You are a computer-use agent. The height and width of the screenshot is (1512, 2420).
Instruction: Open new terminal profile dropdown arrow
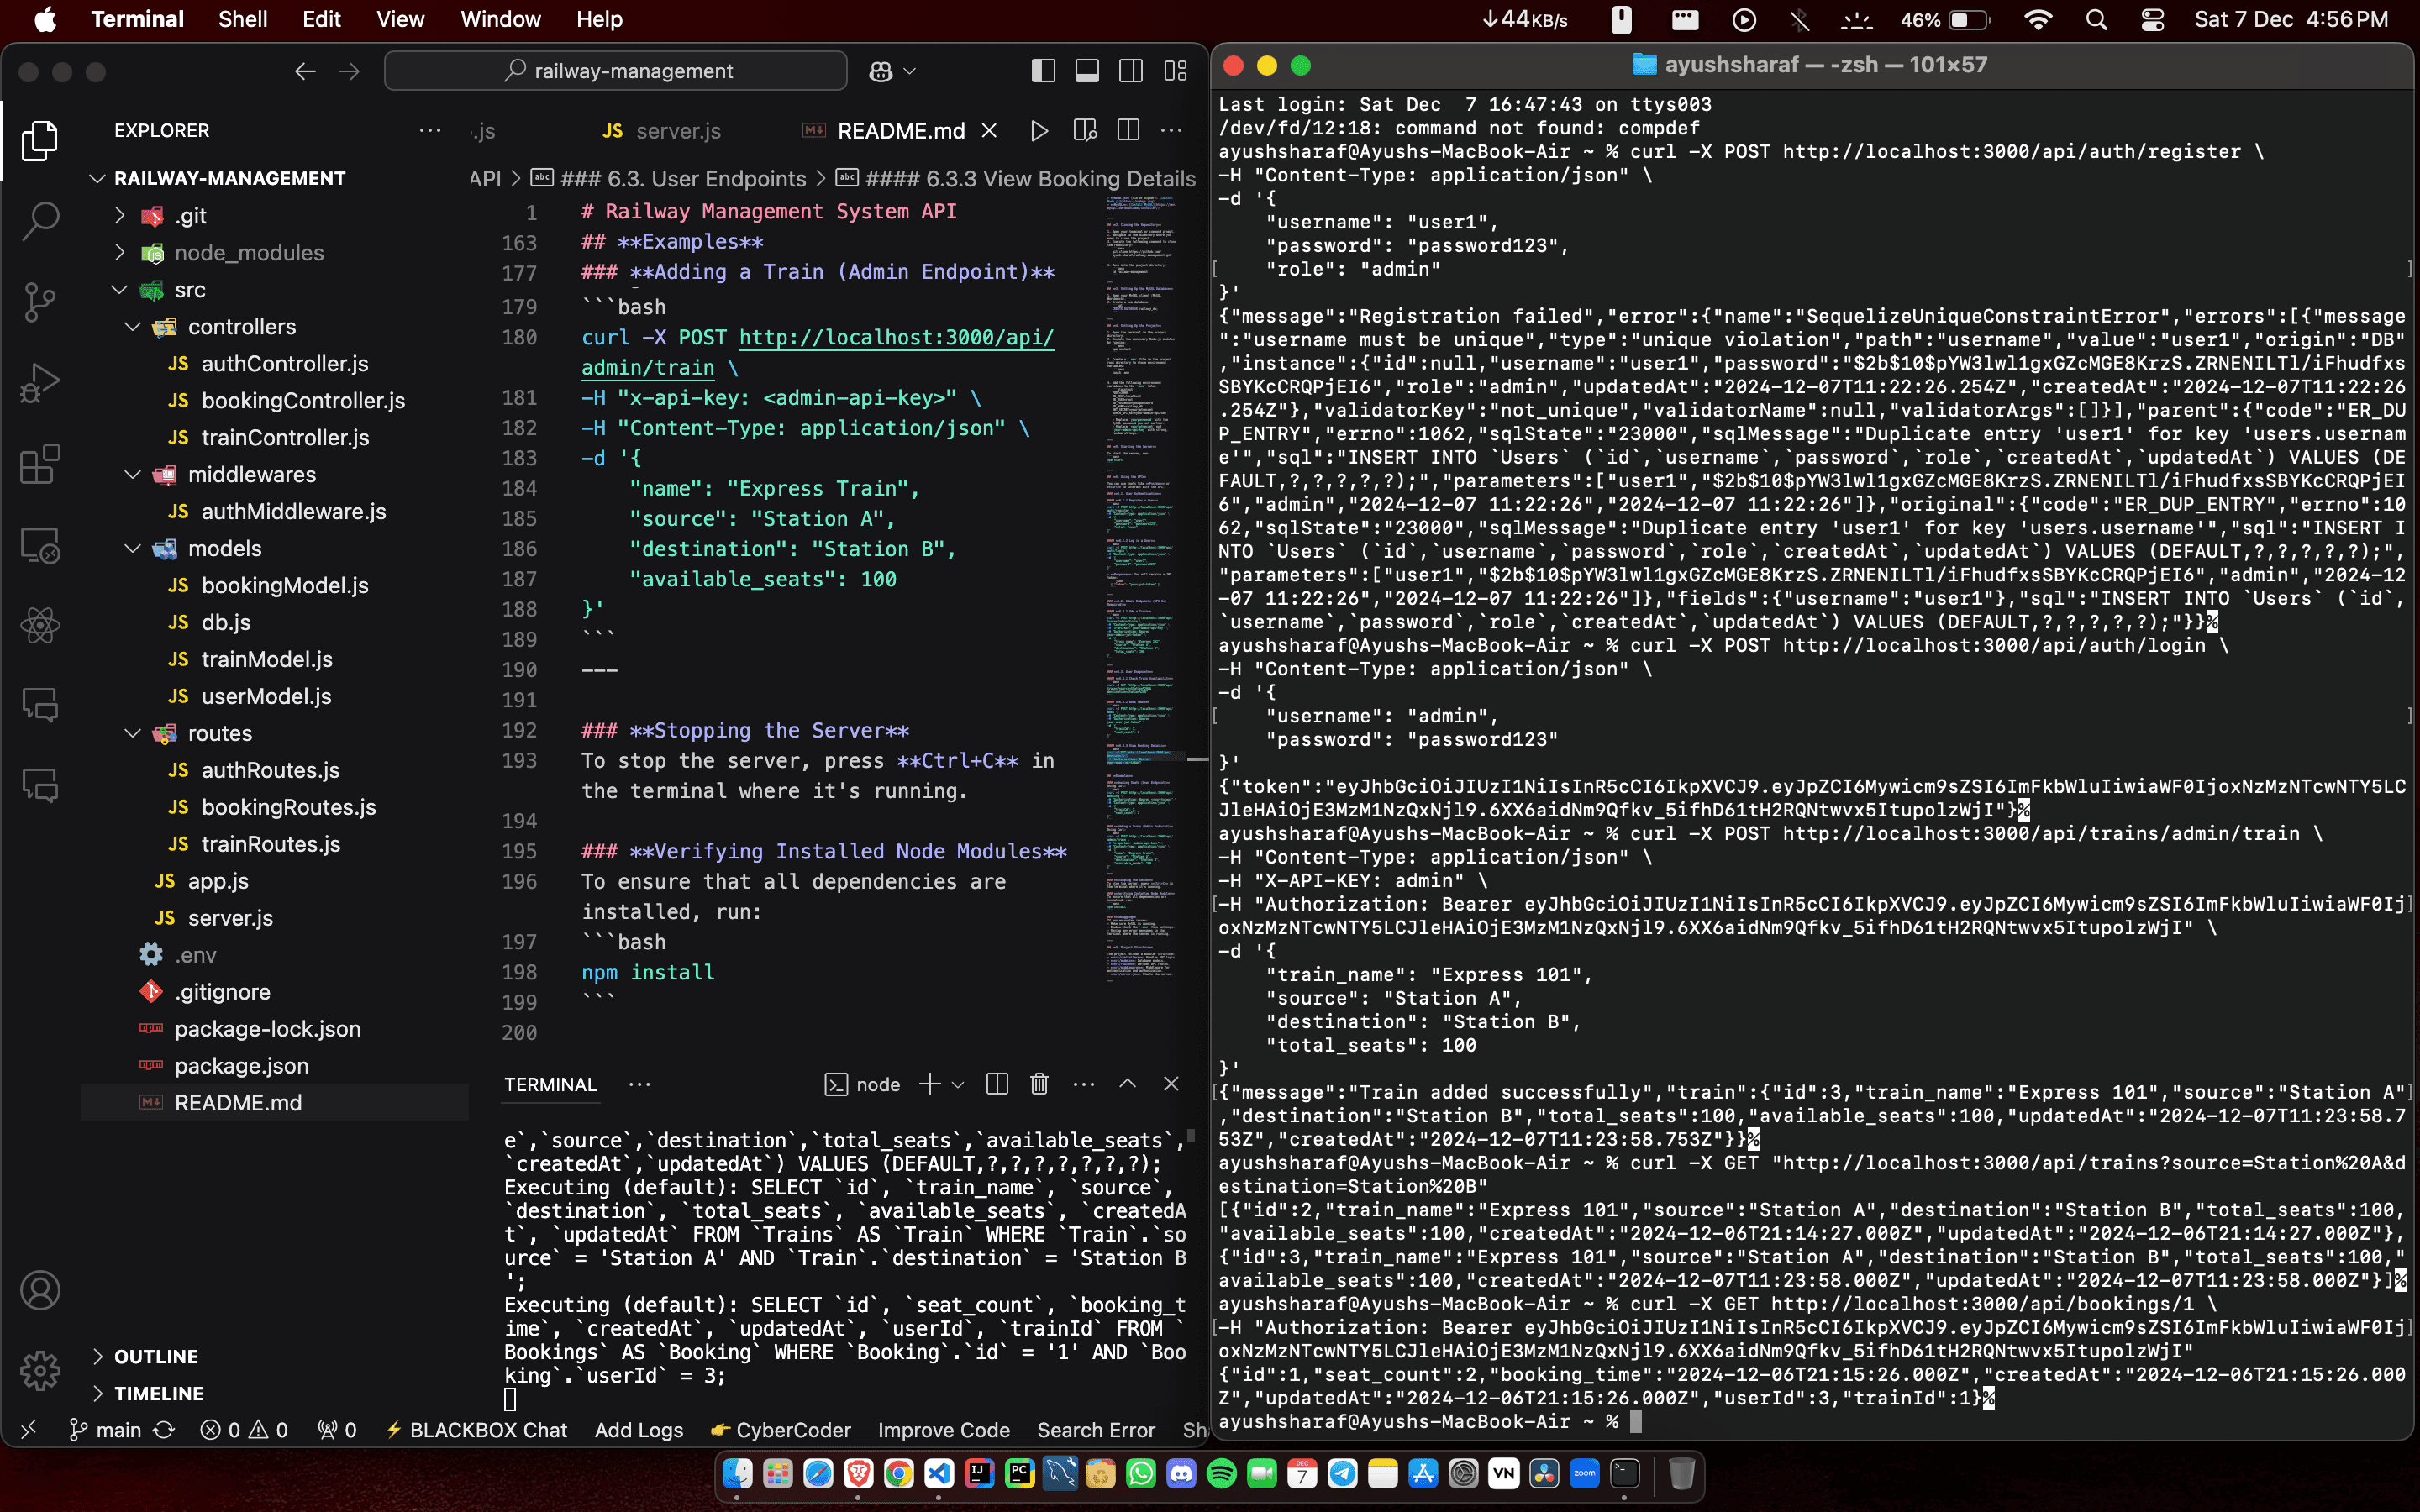958,1084
